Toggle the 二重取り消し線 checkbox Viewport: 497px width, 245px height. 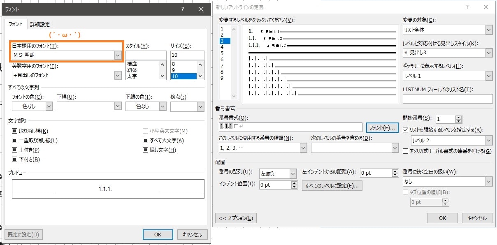point(15,141)
